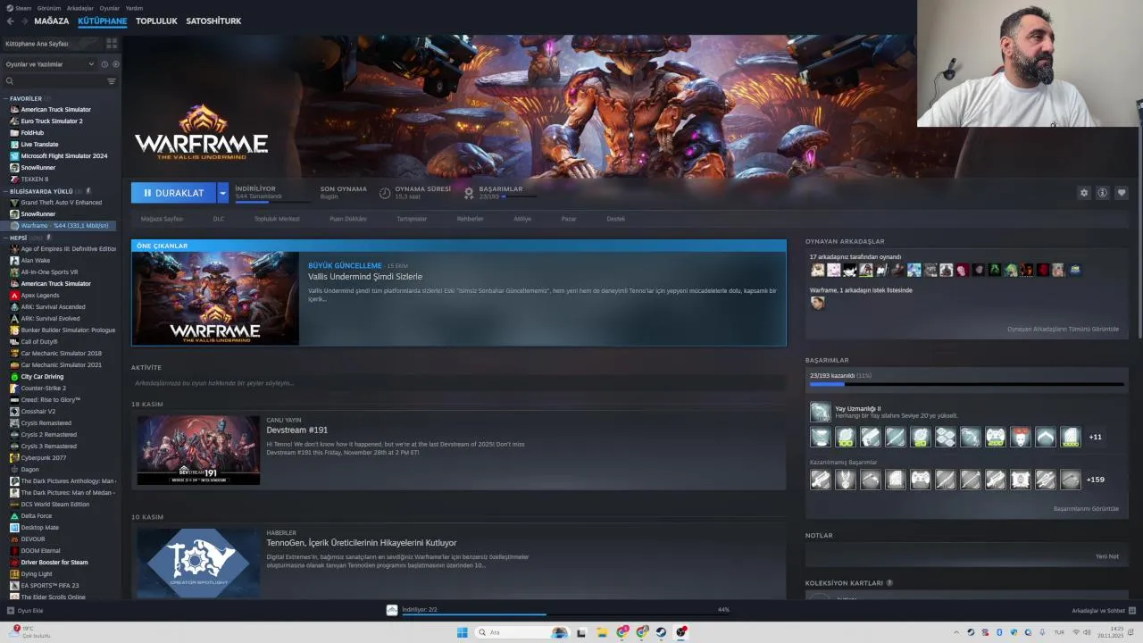Click Steam icon in Windows taskbar
1143x643 pixels.
click(x=662, y=632)
